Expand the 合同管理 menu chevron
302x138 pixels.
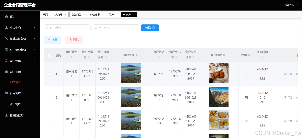(x=35, y=93)
